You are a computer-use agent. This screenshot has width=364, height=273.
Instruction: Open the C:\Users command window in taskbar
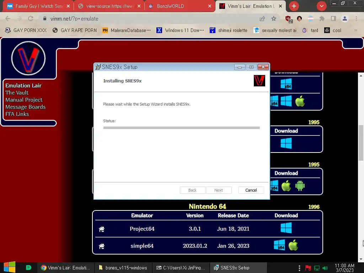click(x=181, y=268)
